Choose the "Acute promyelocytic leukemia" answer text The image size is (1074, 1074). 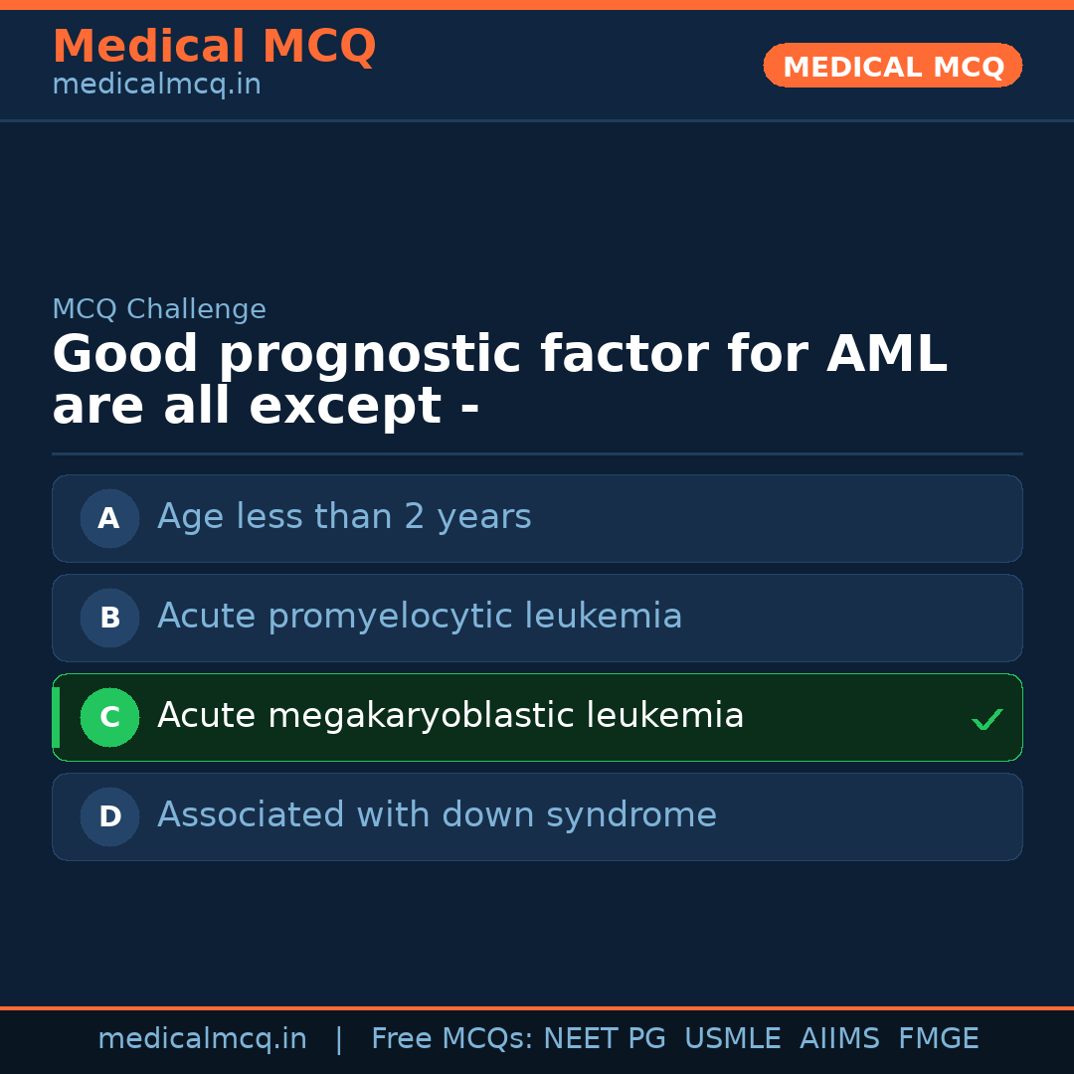coord(420,617)
